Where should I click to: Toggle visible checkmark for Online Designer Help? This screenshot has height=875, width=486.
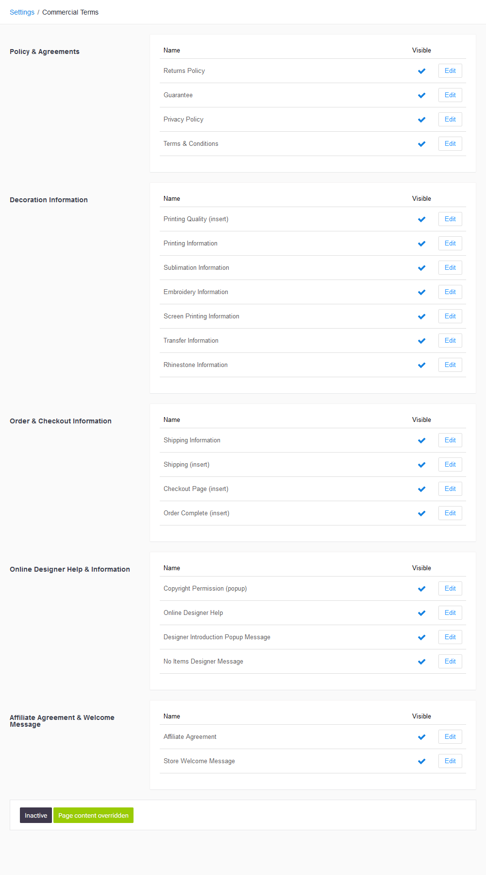click(x=421, y=613)
